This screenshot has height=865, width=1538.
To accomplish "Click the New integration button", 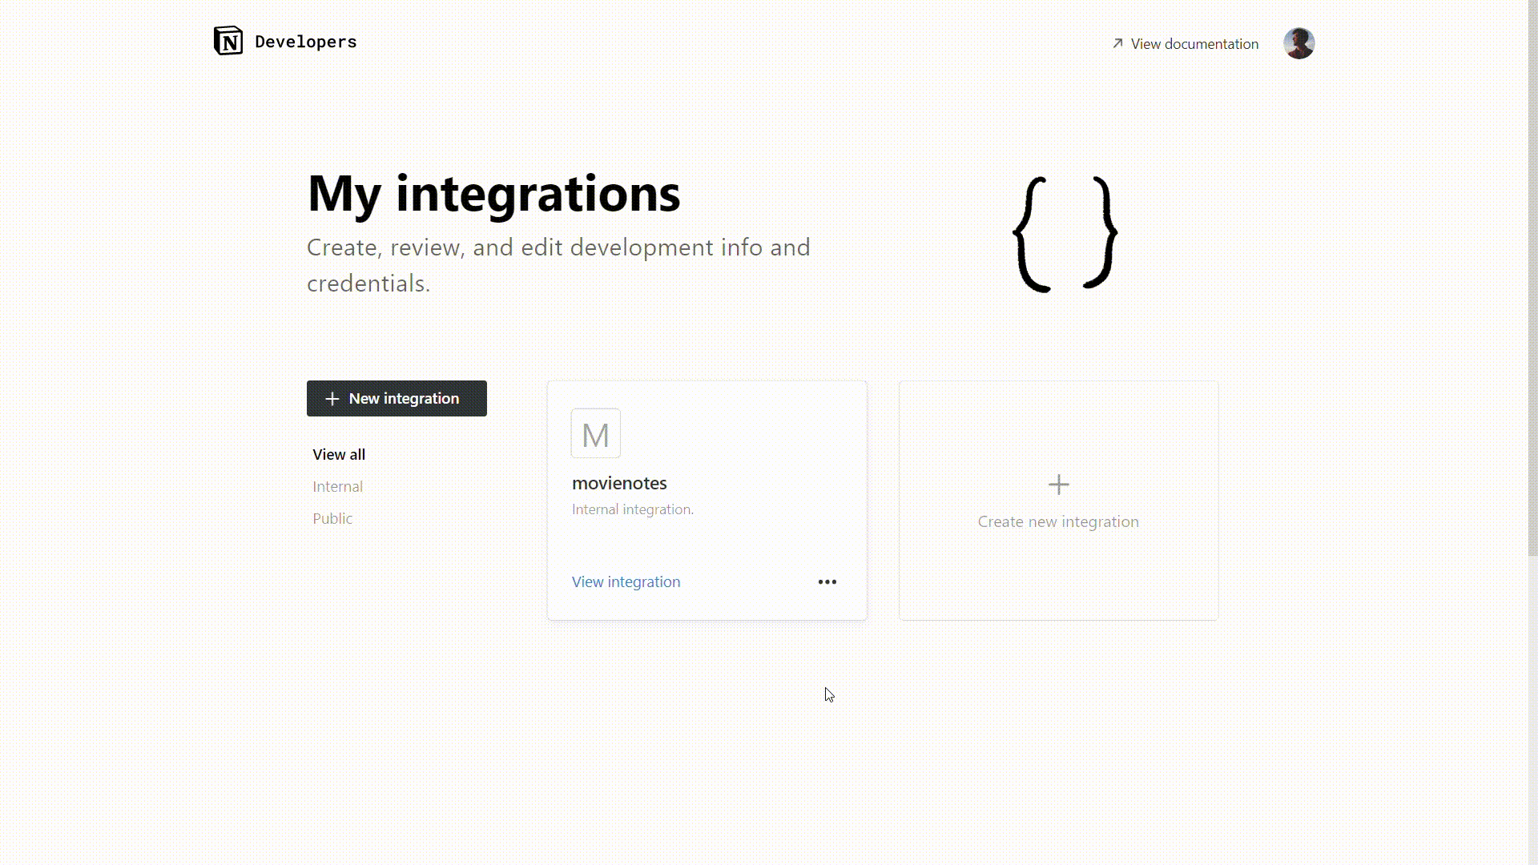I will click(x=397, y=398).
